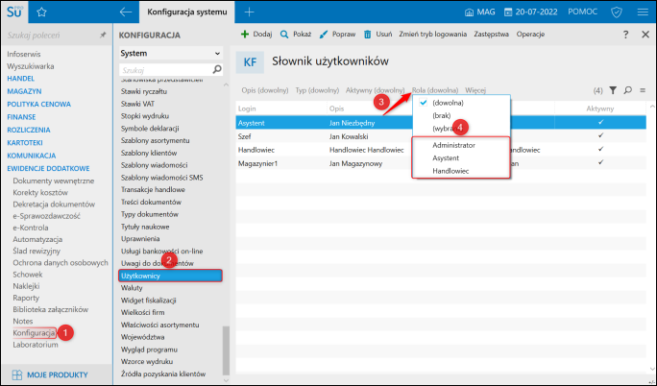Open the Aktywny (dowolny) filter
Screen dimensions: 657x386
(x=375, y=90)
